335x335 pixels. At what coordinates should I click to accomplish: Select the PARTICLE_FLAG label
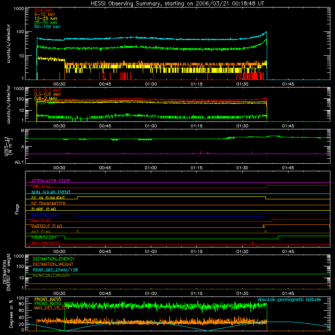pyautogui.click(x=47, y=226)
